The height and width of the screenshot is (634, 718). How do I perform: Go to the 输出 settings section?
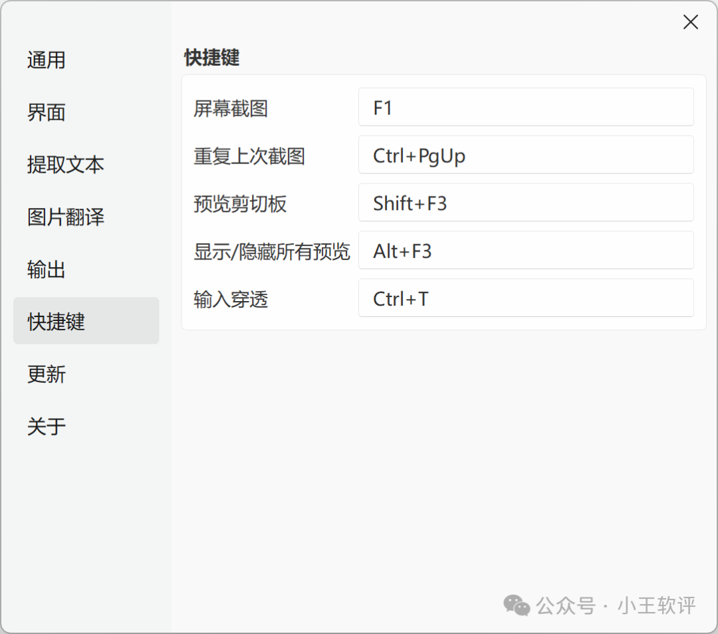pos(45,269)
